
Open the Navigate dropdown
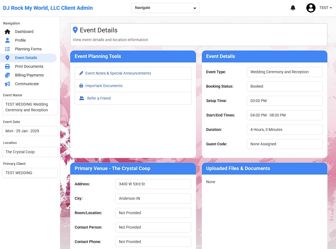[165, 8]
